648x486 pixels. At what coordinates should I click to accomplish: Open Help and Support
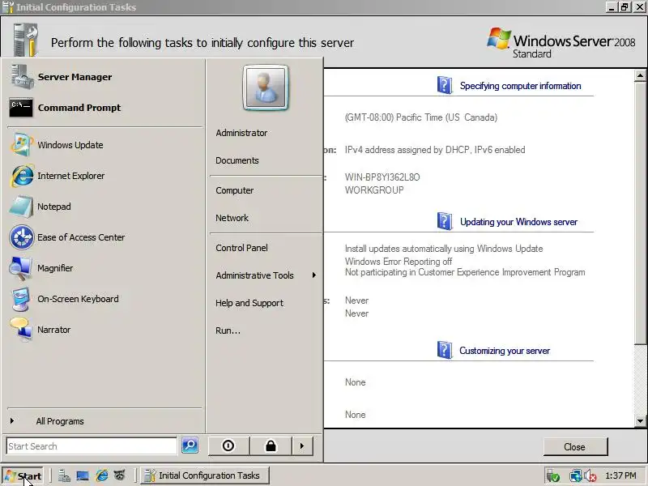[x=249, y=303]
